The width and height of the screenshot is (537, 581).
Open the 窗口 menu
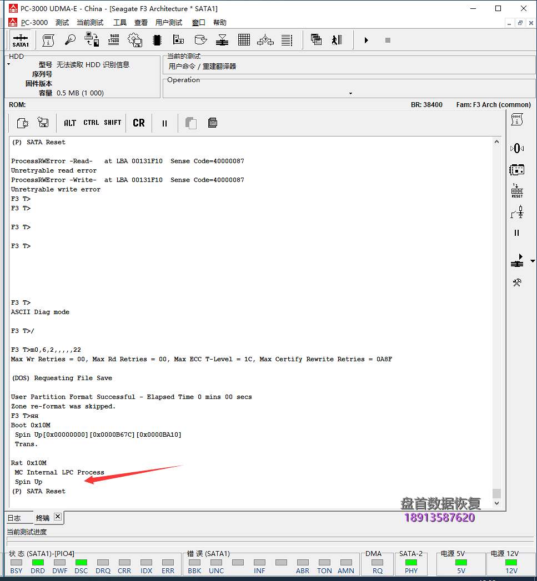[198, 23]
